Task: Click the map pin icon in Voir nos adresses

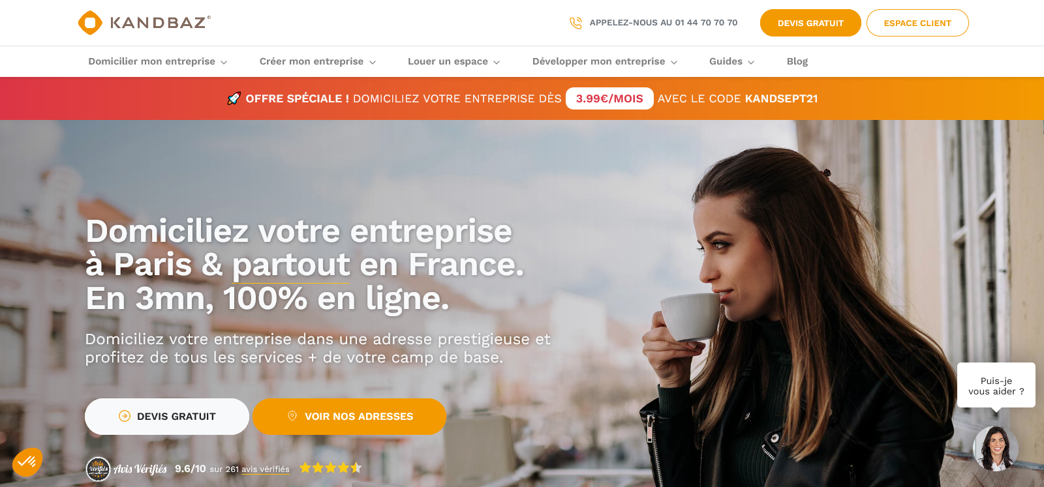Action: pos(292,416)
